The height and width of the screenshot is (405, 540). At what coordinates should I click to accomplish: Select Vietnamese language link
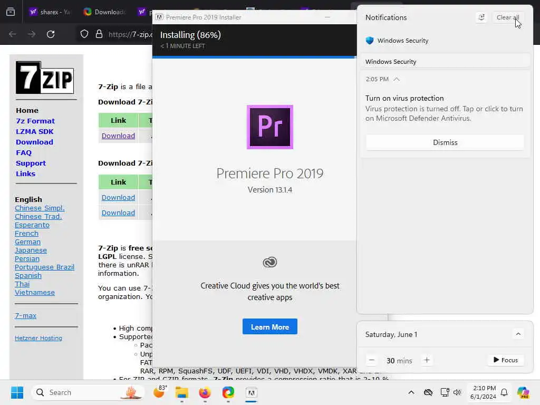coord(34,292)
